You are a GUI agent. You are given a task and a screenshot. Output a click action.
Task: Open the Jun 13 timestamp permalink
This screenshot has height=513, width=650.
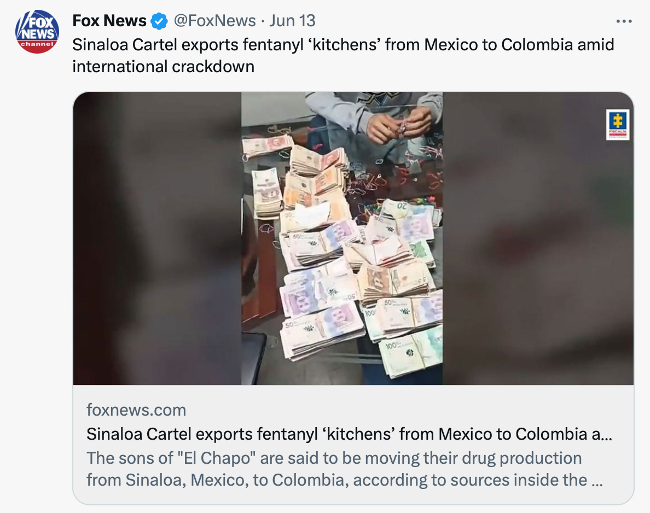pyautogui.click(x=292, y=21)
